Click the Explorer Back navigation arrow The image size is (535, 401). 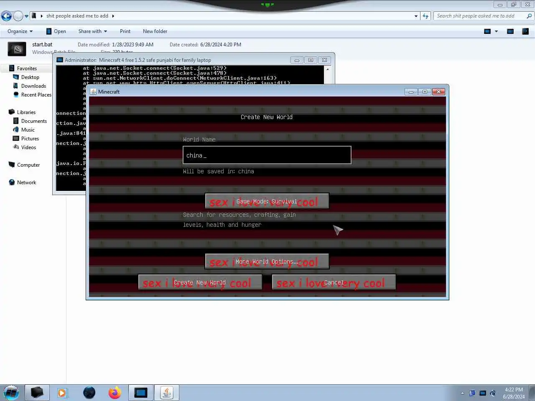[x=6, y=16]
